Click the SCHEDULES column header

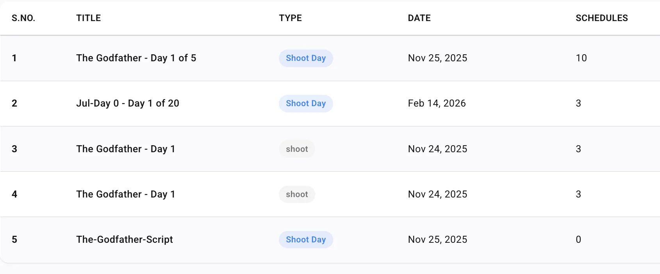coord(602,18)
